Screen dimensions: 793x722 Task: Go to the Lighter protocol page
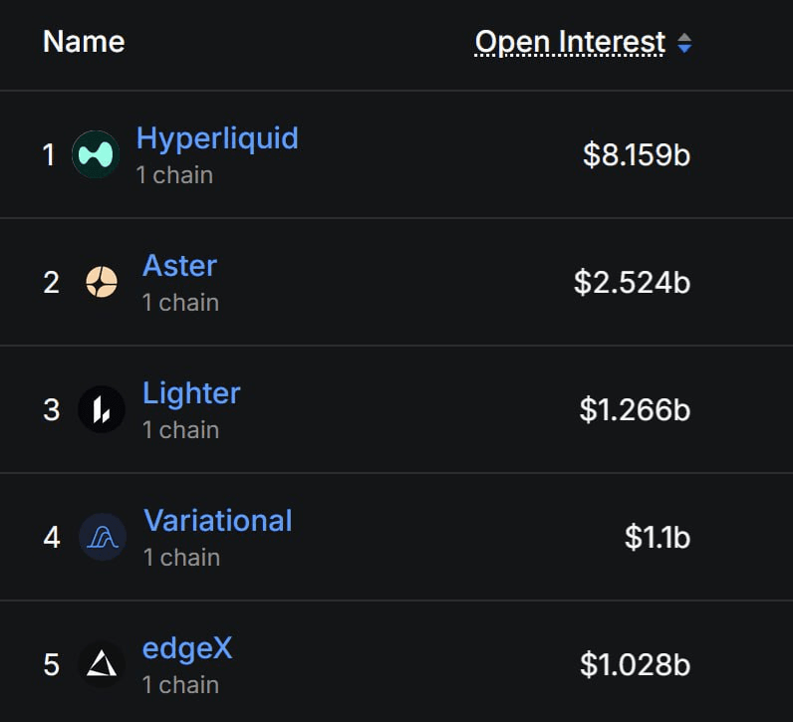191,393
